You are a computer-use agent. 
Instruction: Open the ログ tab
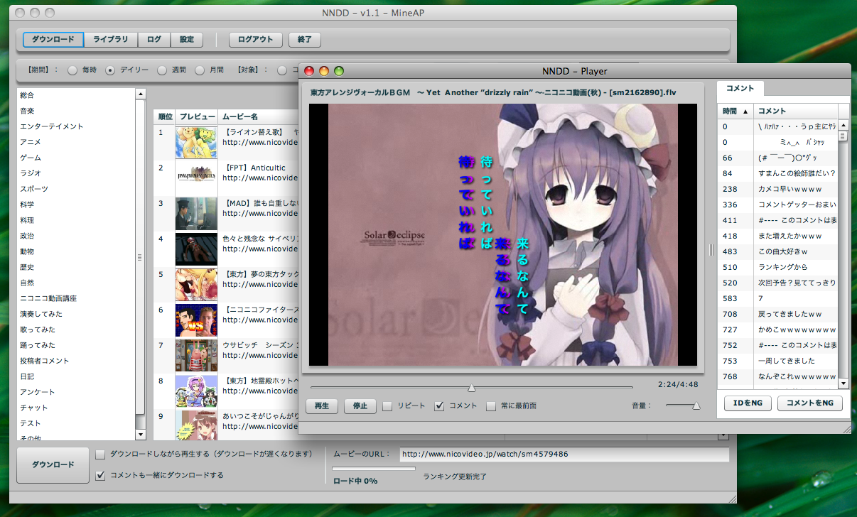tap(154, 40)
